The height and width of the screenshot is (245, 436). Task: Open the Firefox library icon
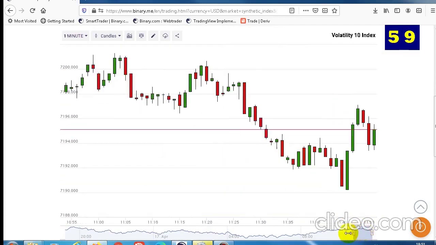pyautogui.click(x=386, y=11)
